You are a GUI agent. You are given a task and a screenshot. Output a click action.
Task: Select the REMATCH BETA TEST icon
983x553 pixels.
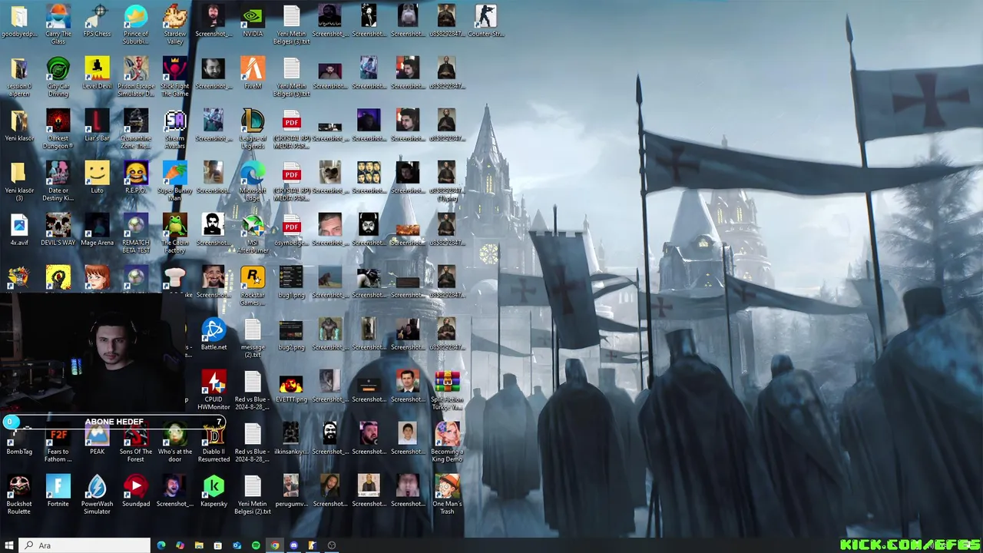136,233
